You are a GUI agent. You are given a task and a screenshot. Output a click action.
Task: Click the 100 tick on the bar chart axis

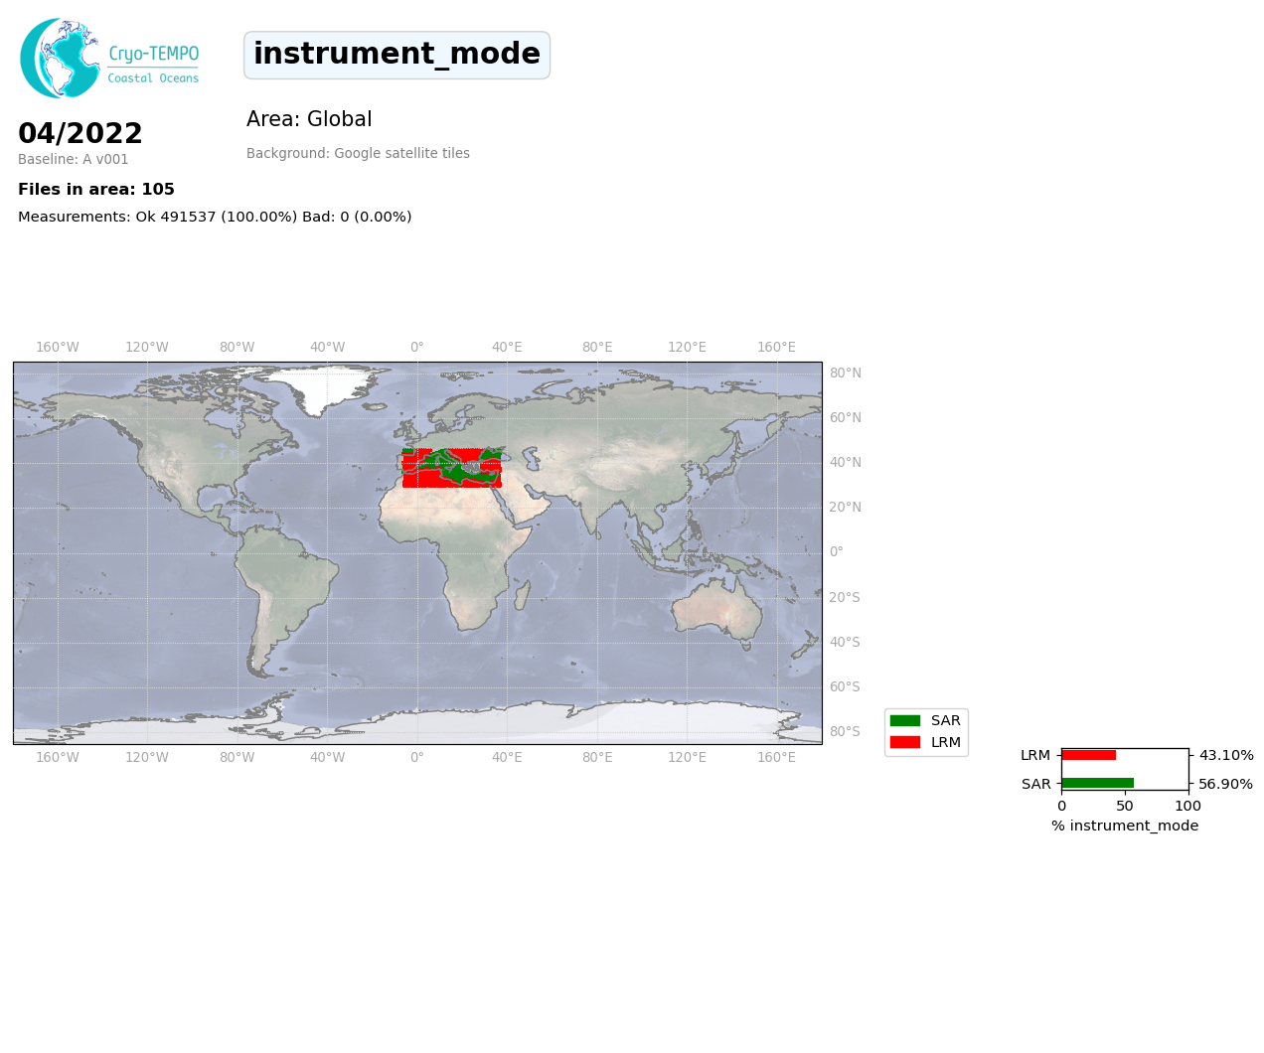[1187, 806]
